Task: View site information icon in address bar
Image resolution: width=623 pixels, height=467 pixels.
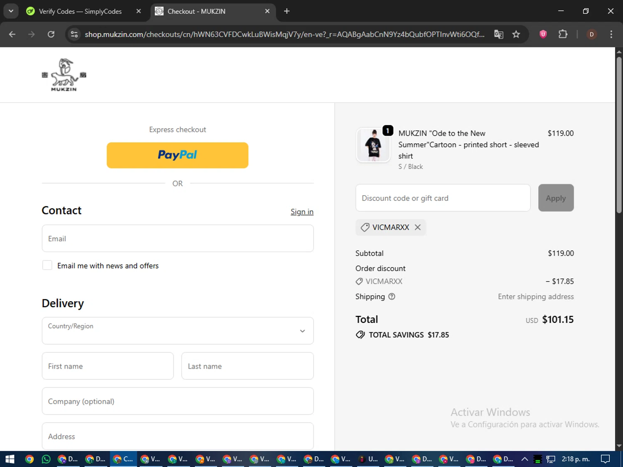Action: click(x=74, y=34)
